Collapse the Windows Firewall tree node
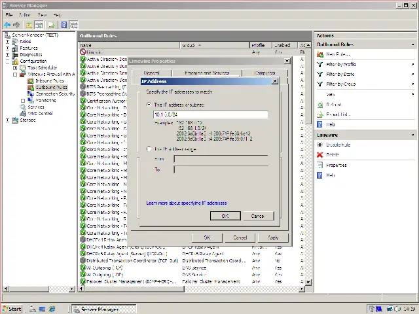This screenshot has width=419, height=314. click(x=15, y=75)
